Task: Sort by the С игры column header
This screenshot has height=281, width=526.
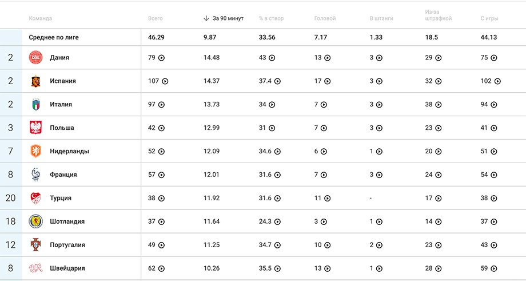Action: [489, 18]
